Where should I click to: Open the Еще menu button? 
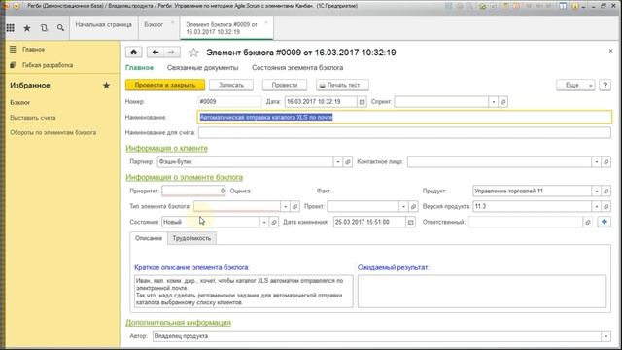pos(575,85)
